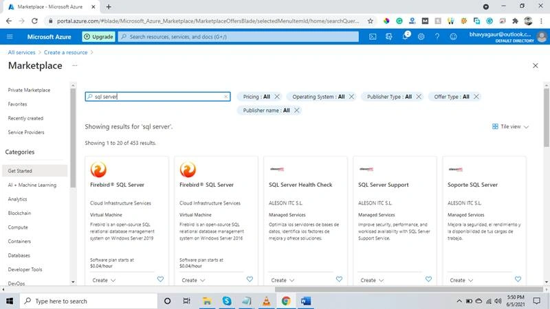Click the horizontal scrollbar thumb at the bottom
This screenshot has height=309, width=550.
(409, 289)
